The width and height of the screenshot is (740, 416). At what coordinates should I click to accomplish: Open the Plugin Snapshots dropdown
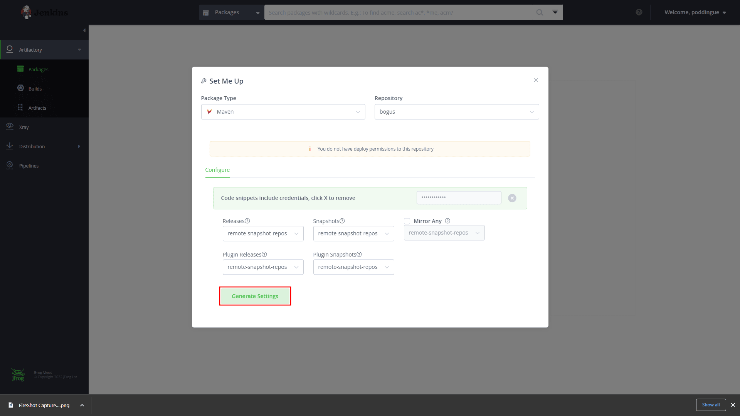coord(354,267)
